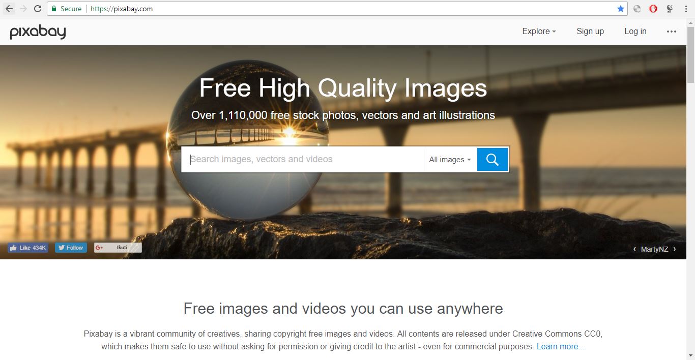Click the Facebook Like 434K button
Image resolution: width=695 pixels, height=360 pixels.
click(28, 248)
